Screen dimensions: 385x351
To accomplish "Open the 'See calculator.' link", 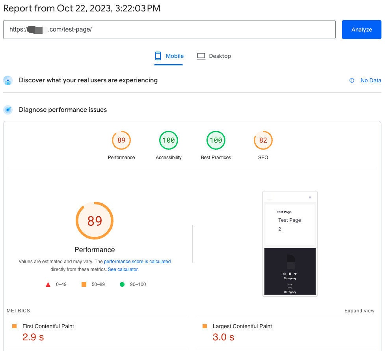I will 123,269.
